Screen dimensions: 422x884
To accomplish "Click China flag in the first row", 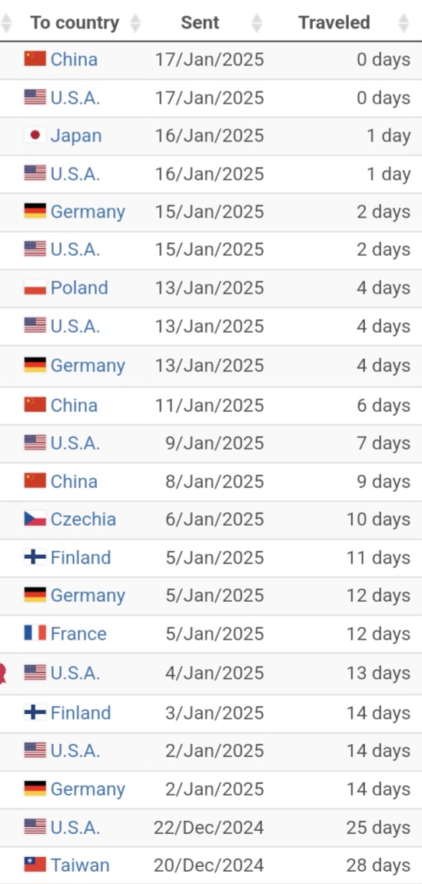I will click(35, 58).
